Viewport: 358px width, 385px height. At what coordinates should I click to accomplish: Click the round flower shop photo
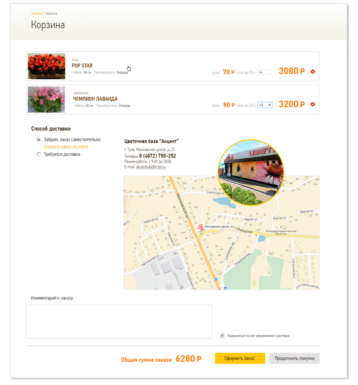(x=251, y=172)
